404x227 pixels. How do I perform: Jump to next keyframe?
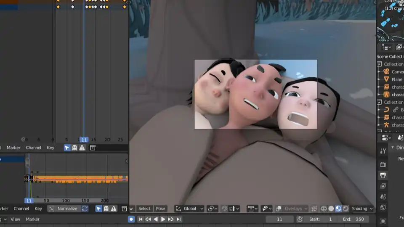[x=171, y=219]
